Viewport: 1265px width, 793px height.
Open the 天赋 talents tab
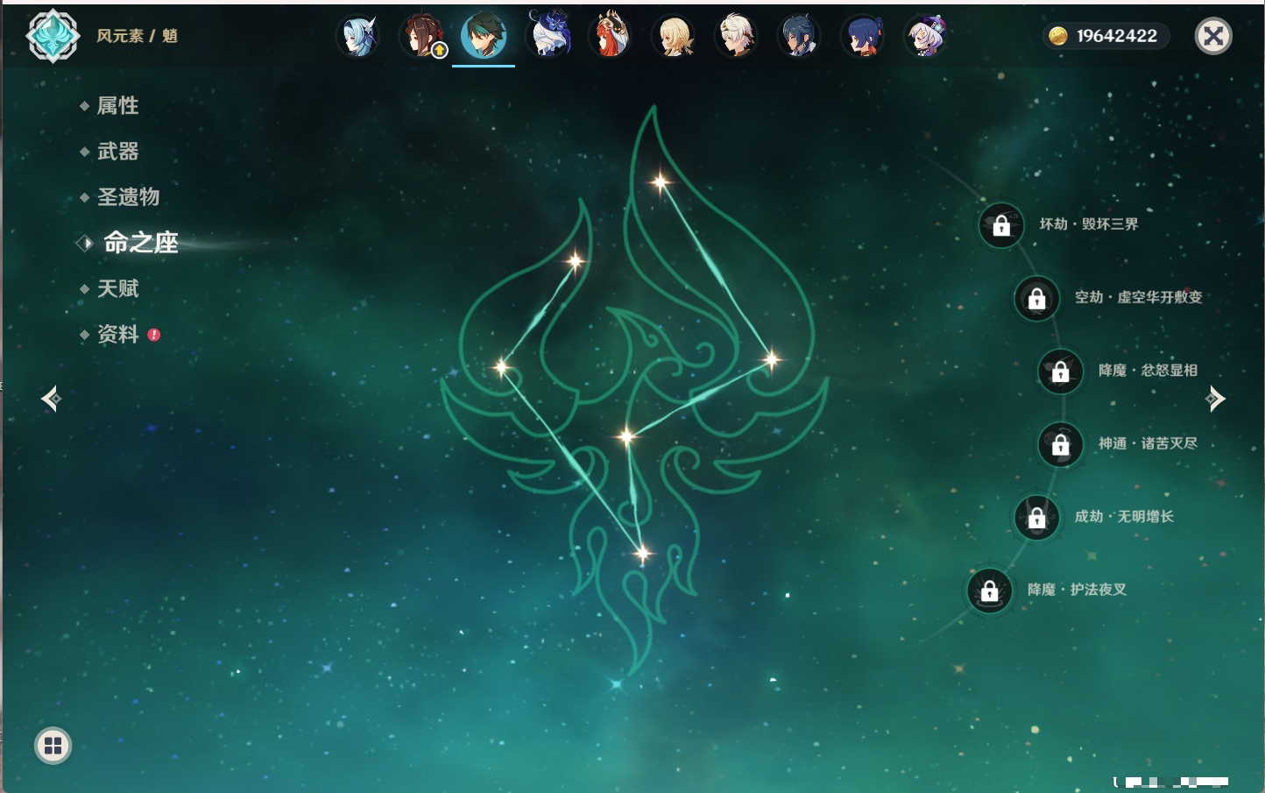tap(117, 288)
